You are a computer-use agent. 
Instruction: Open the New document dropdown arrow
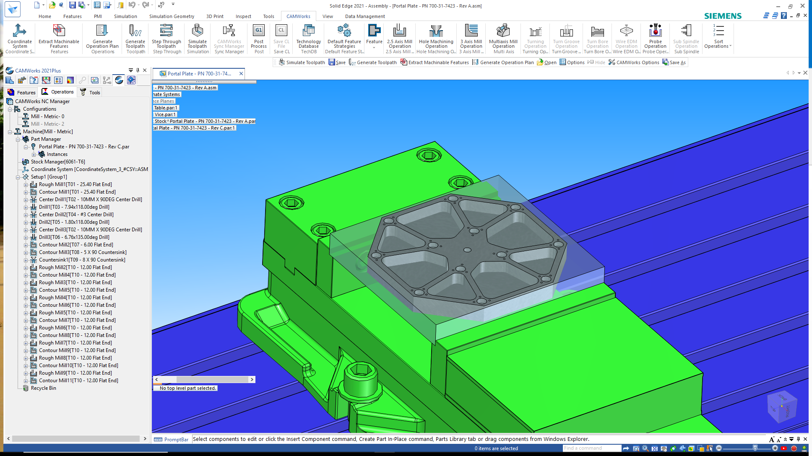click(43, 5)
